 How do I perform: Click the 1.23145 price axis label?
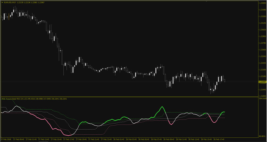(x=262, y=23)
